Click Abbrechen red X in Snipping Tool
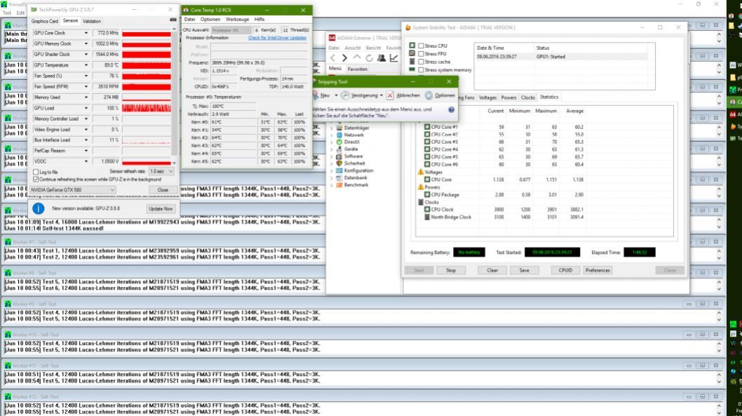The width and height of the screenshot is (742, 416). [x=390, y=95]
